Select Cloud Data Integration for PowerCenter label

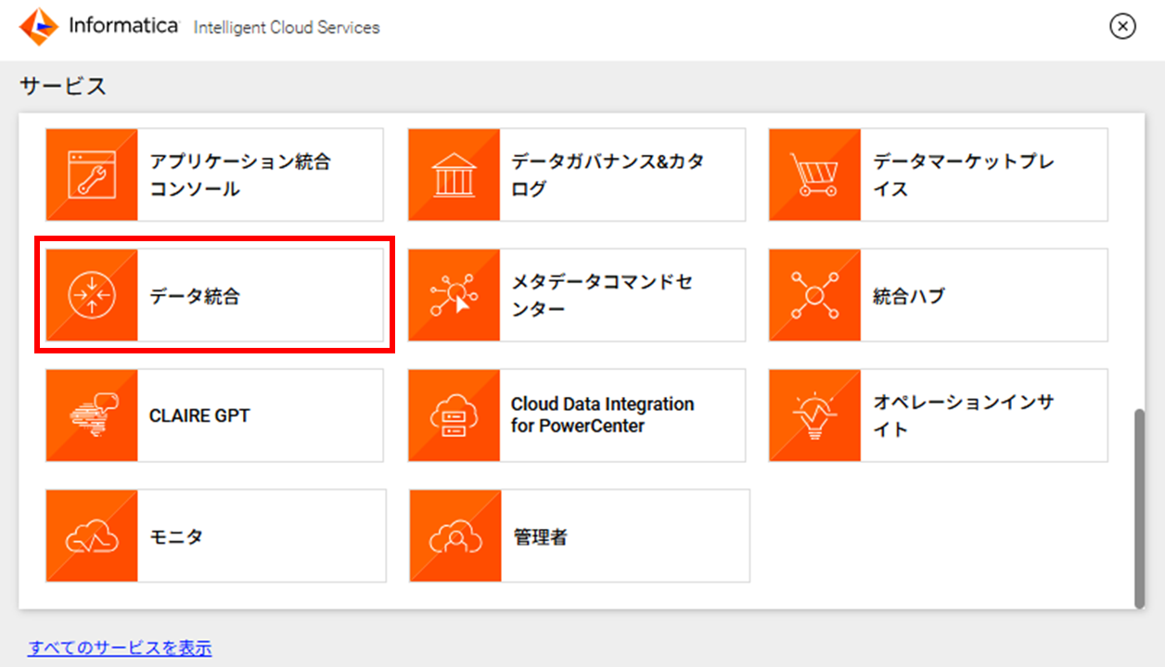pyautogui.click(x=603, y=416)
